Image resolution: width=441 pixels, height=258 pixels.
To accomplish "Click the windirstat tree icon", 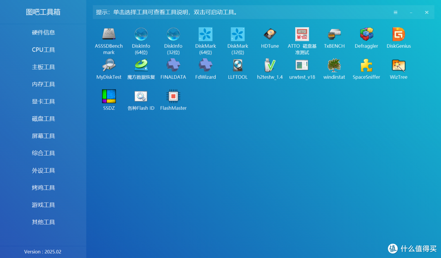I will pyautogui.click(x=334, y=65).
